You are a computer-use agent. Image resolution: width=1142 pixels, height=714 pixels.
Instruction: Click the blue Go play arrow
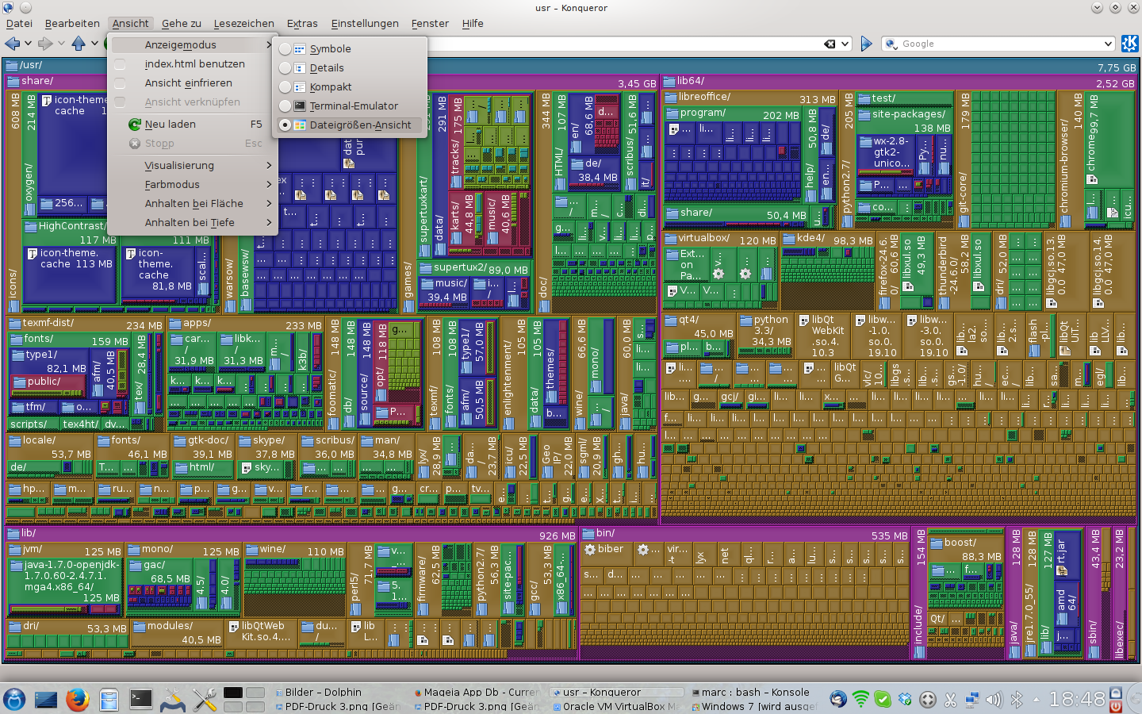(x=866, y=44)
